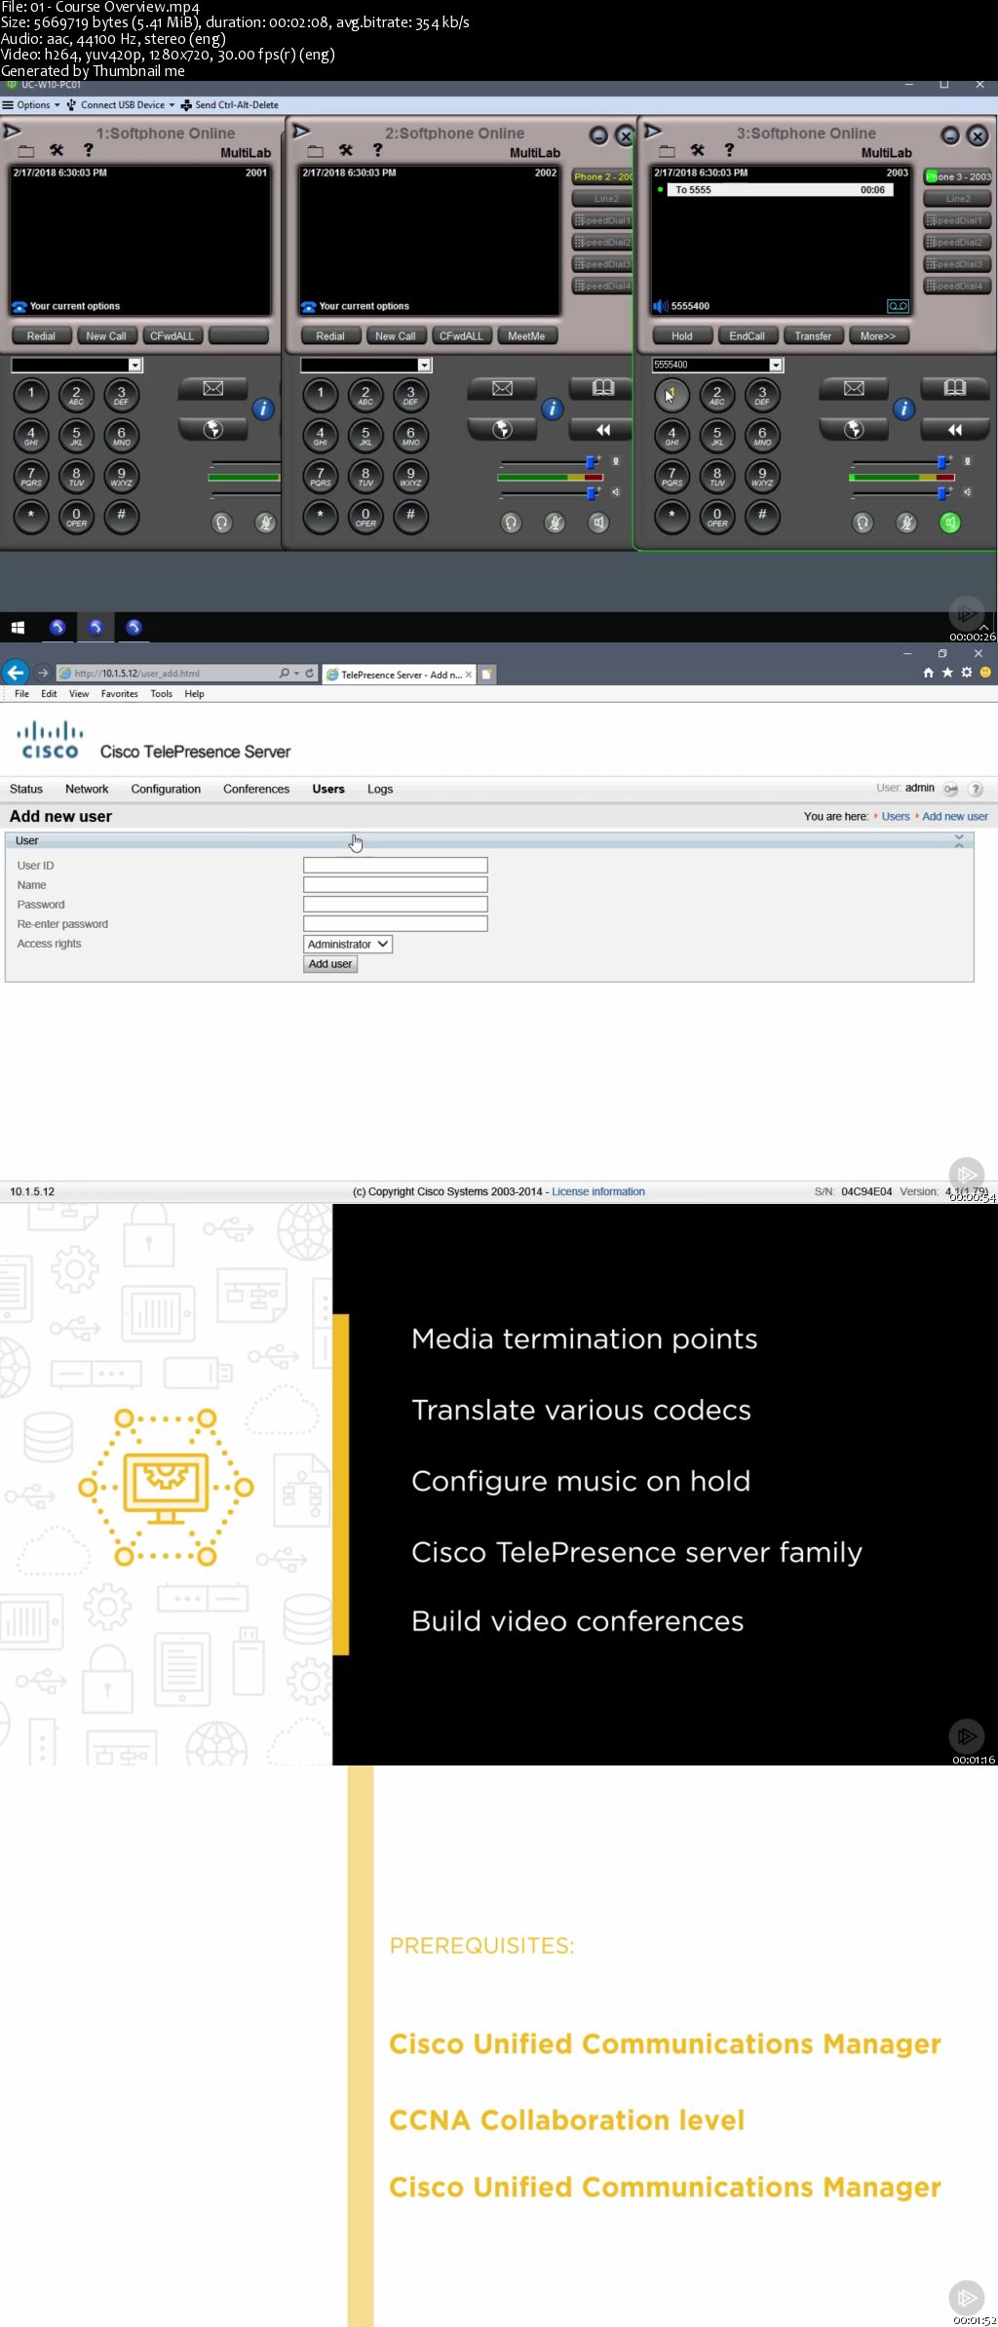Click the browser back arrow button
This screenshot has width=998, height=2327.
click(15, 672)
